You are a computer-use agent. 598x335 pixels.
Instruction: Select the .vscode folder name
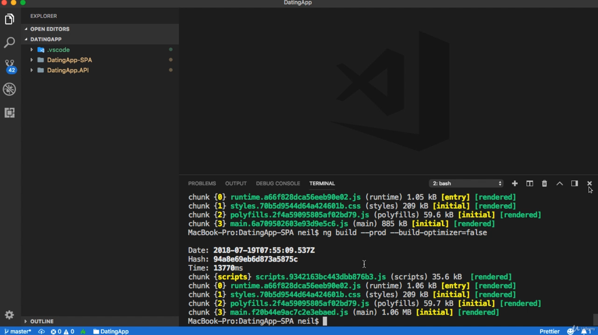[x=59, y=50]
